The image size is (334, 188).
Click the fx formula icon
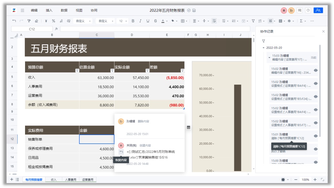(x=57, y=29)
